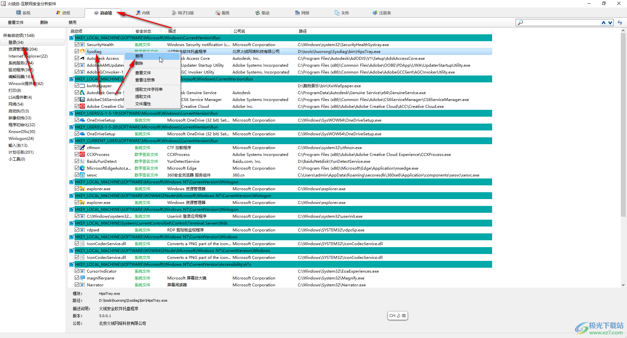Click inside the search input field
627x338 pixels.
pyautogui.click(x=562, y=23)
